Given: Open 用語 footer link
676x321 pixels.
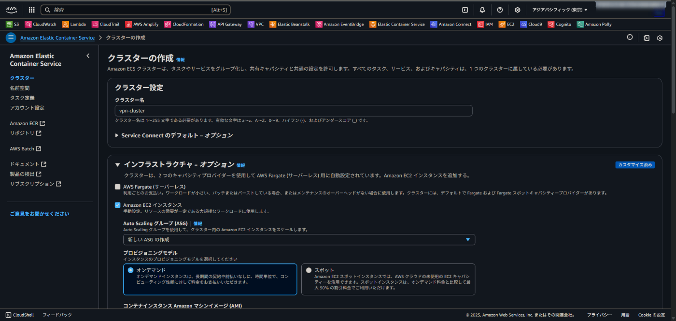Looking at the screenshot, I should (625, 315).
